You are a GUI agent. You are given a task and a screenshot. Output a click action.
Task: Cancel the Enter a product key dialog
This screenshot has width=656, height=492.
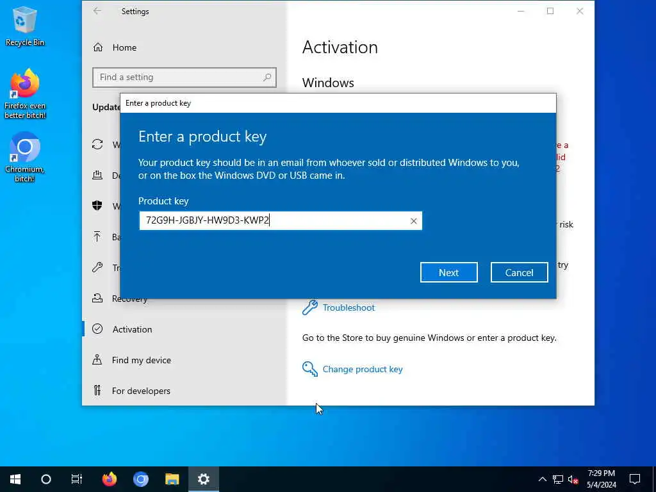(519, 272)
